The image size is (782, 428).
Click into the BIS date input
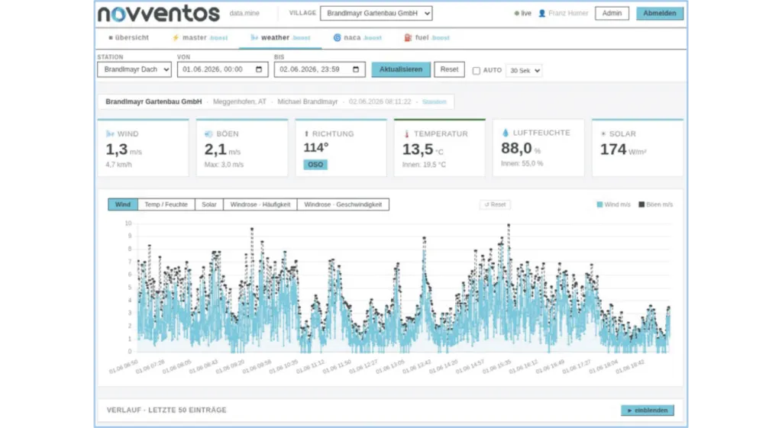tap(319, 69)
